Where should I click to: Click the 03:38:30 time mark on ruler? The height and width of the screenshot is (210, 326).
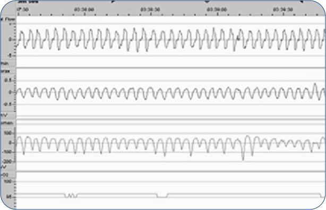(x=150, y=10)
